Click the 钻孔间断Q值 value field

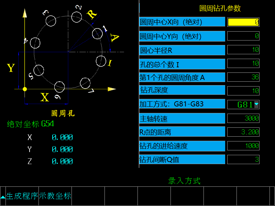pyautogui.click(x=243, y=159)
